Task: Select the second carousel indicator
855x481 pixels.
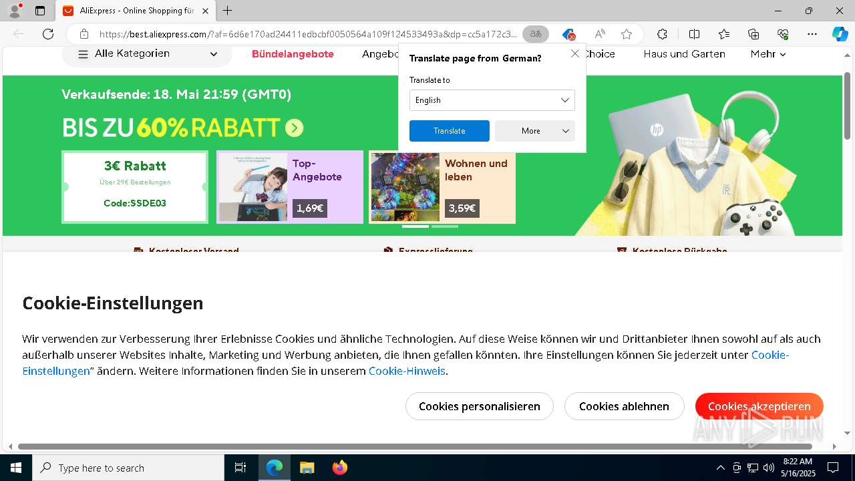Action: 445,226
